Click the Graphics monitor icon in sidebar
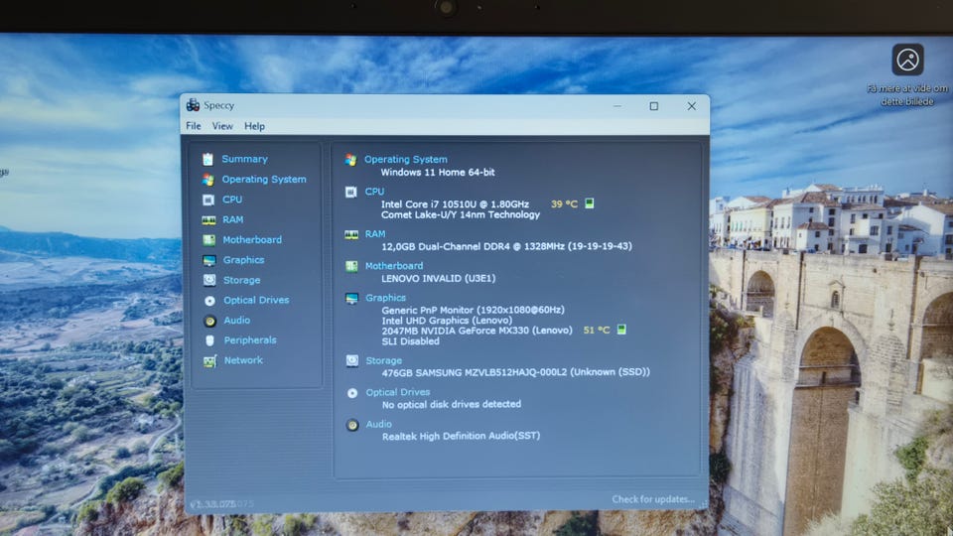 click(x=209, y=260)
